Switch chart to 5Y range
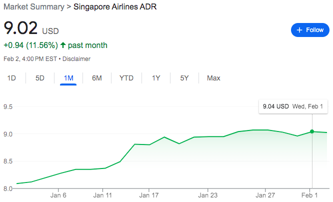This screenshot has width=333, height=202. pos(184,78)
